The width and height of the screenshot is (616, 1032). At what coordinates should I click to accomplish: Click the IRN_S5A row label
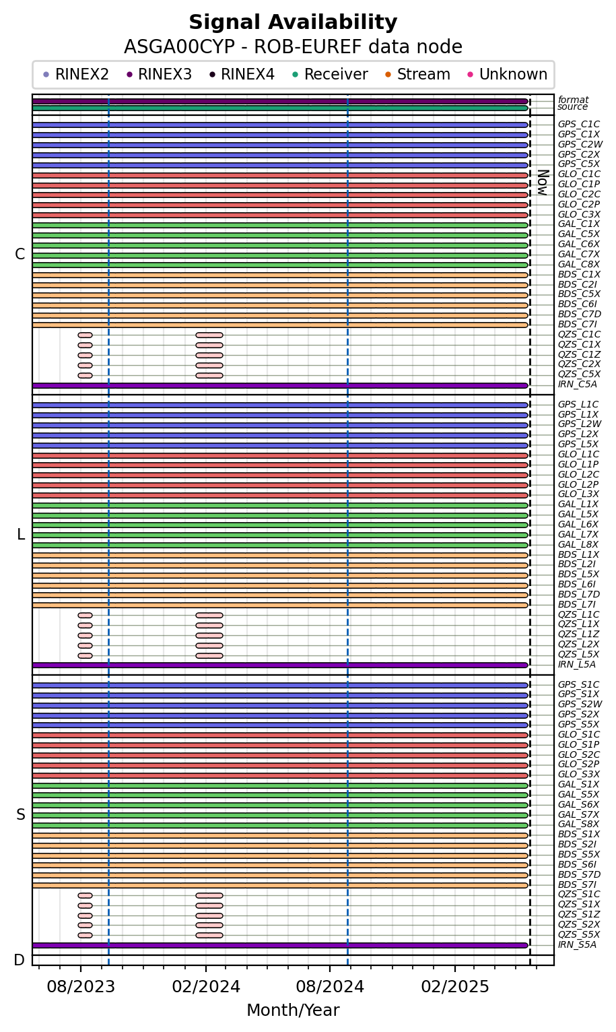577,945
